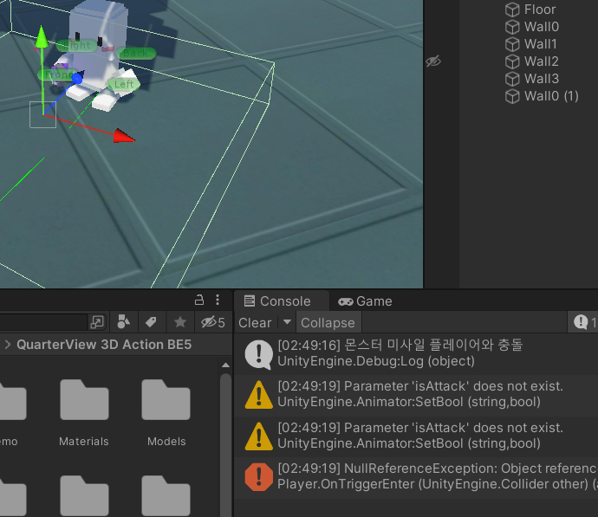Expand the QuarterView 3D Action BE5 breadcrumb arrow

pos(8,345)
